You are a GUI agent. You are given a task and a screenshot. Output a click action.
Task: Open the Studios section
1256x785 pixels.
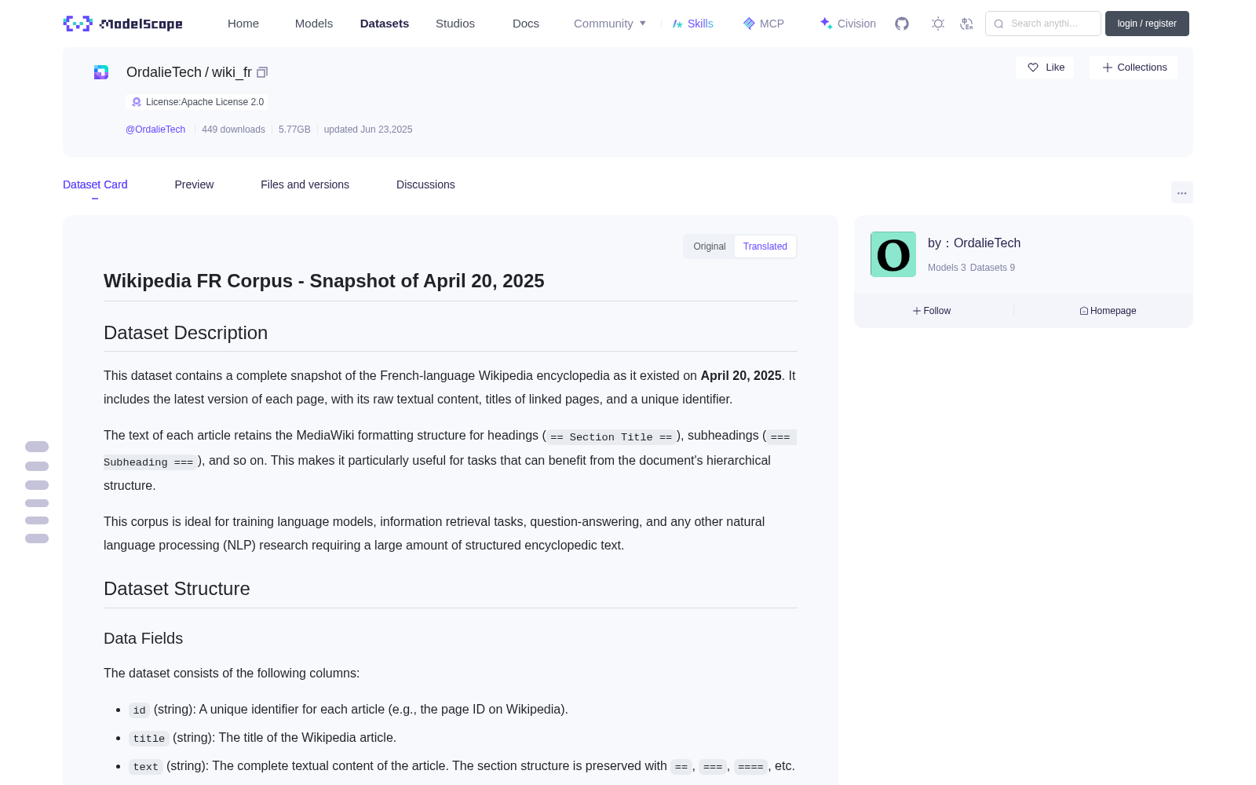[x=455, y=24]
